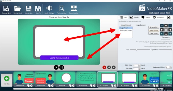Move image right with right-arrow icon
This screenshot has width=173, height=91.
[170, 30]
